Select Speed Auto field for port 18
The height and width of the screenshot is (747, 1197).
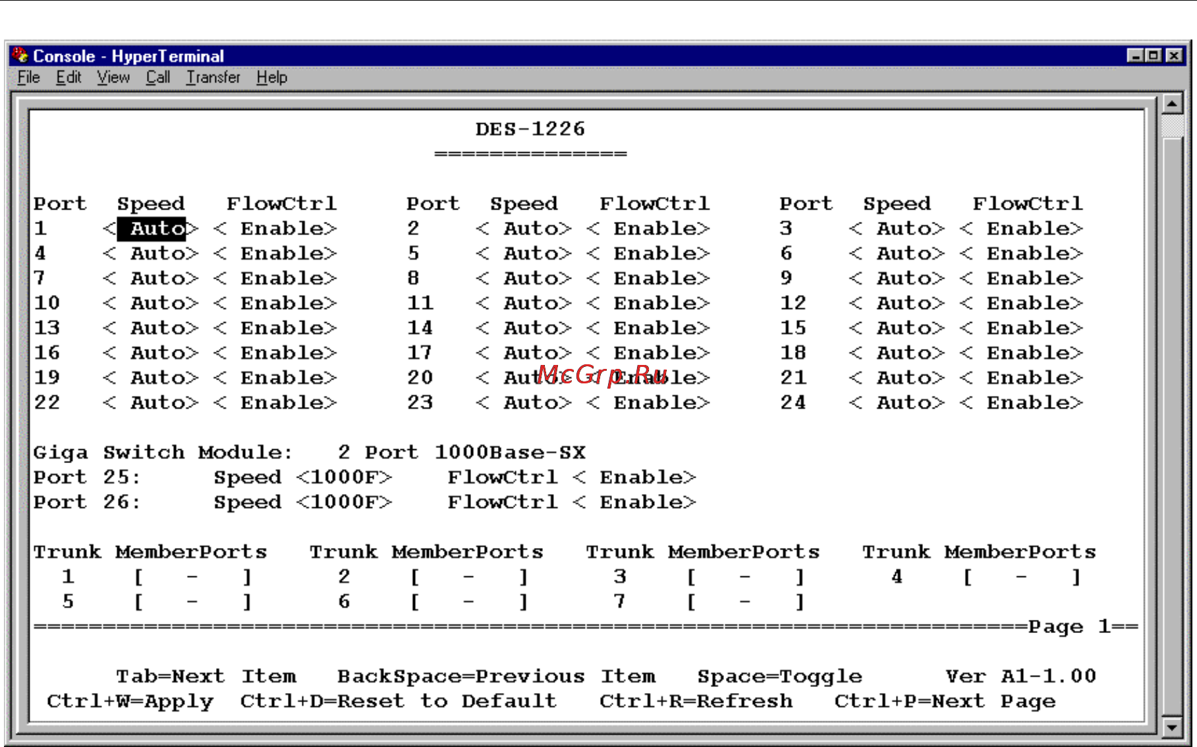pos(897,353)
